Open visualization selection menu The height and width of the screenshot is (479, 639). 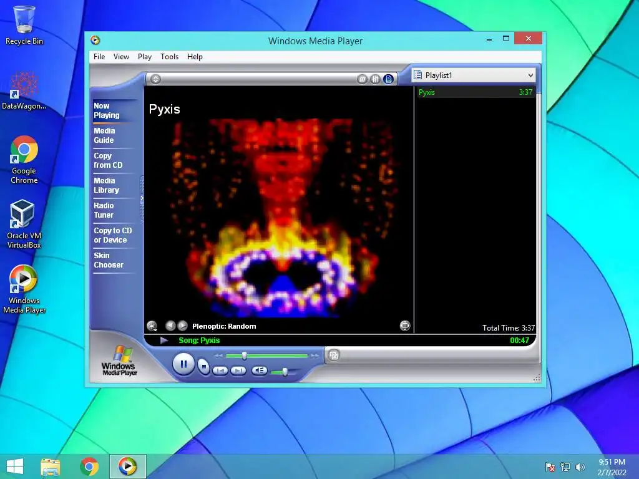tap(152, 326)
